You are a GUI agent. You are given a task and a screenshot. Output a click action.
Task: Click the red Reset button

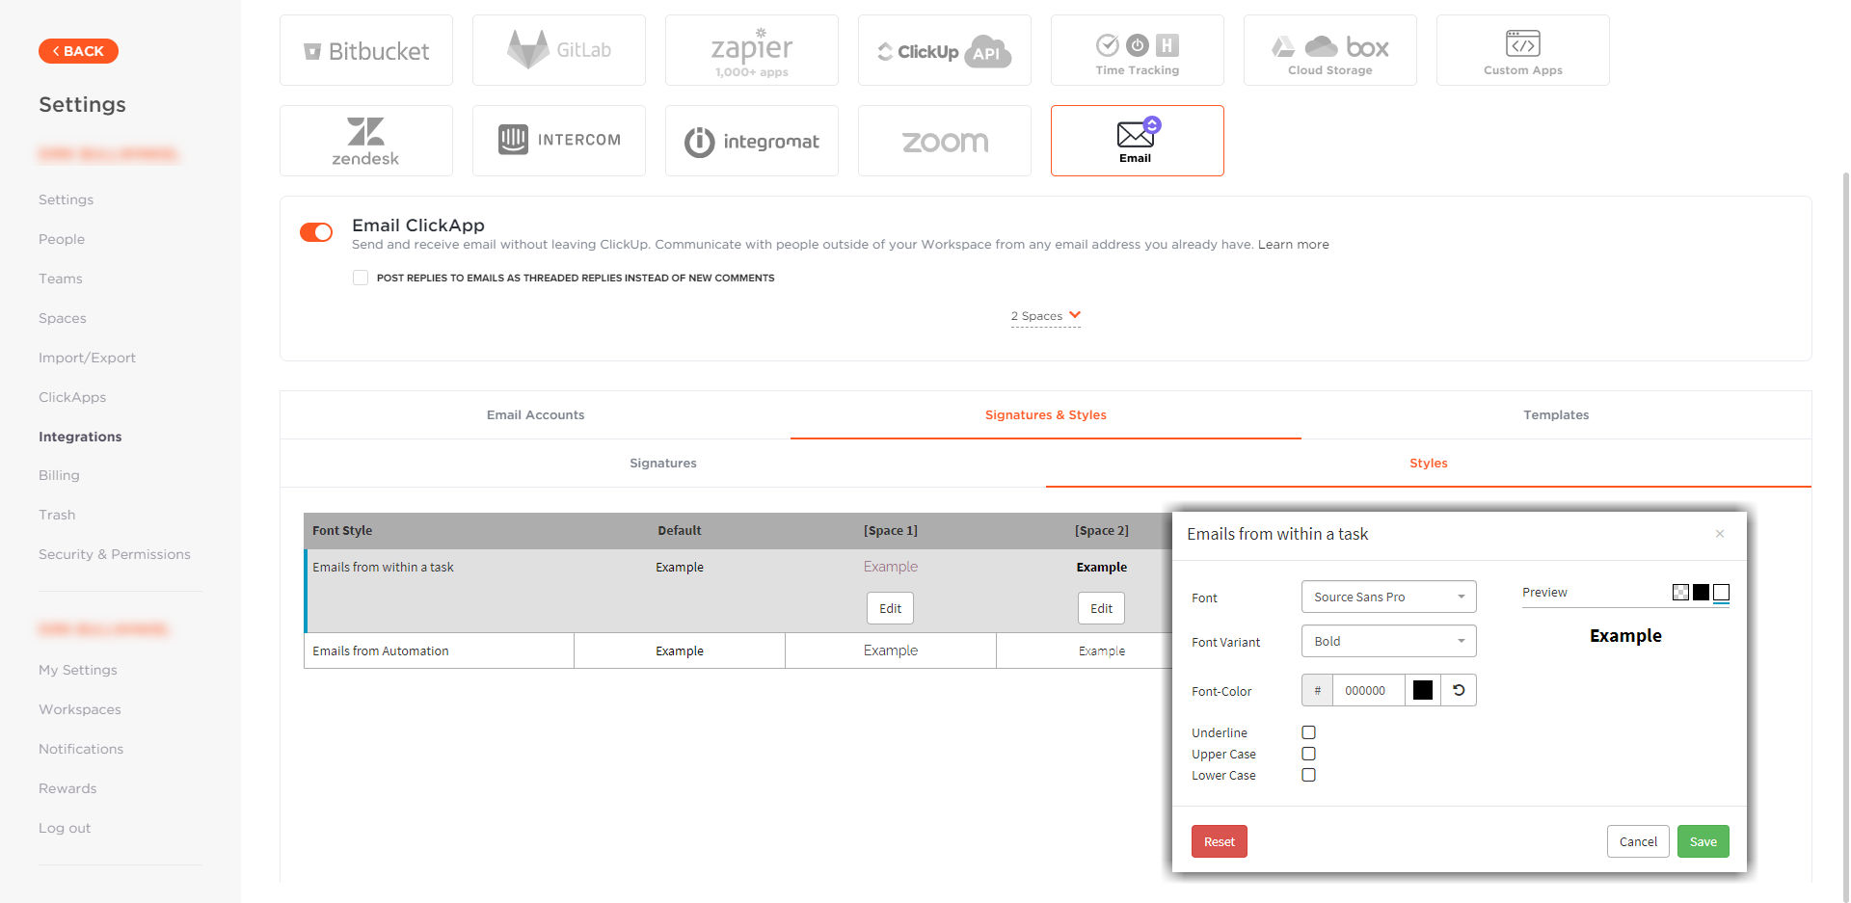point(1220,841)
